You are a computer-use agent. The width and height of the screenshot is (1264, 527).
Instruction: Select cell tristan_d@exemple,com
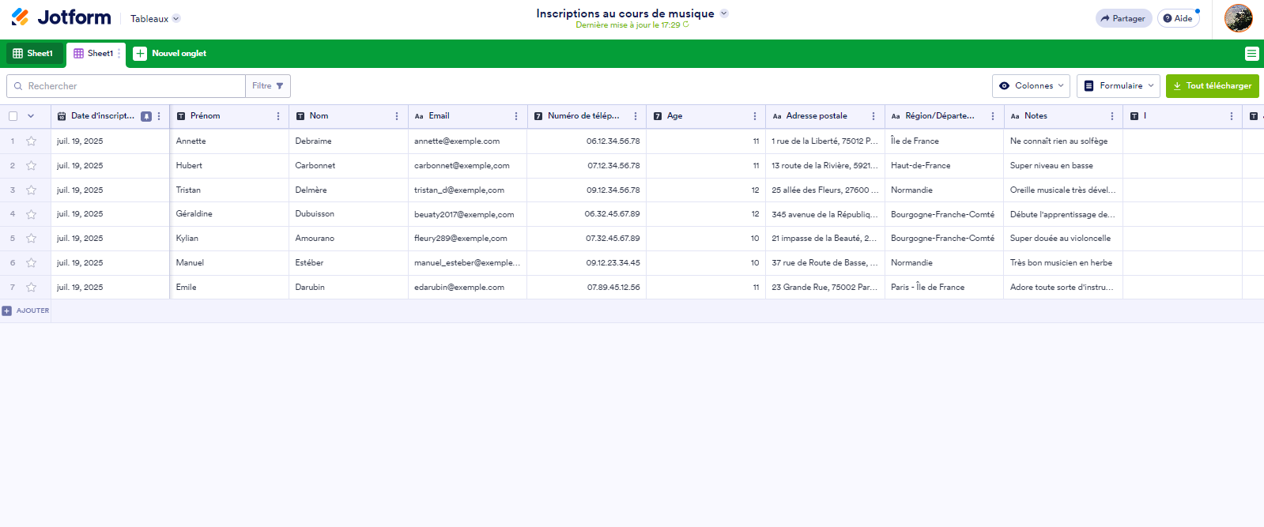coord(467,190)
